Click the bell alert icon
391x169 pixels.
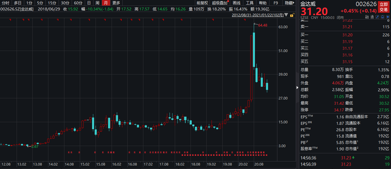pos(383,17)
